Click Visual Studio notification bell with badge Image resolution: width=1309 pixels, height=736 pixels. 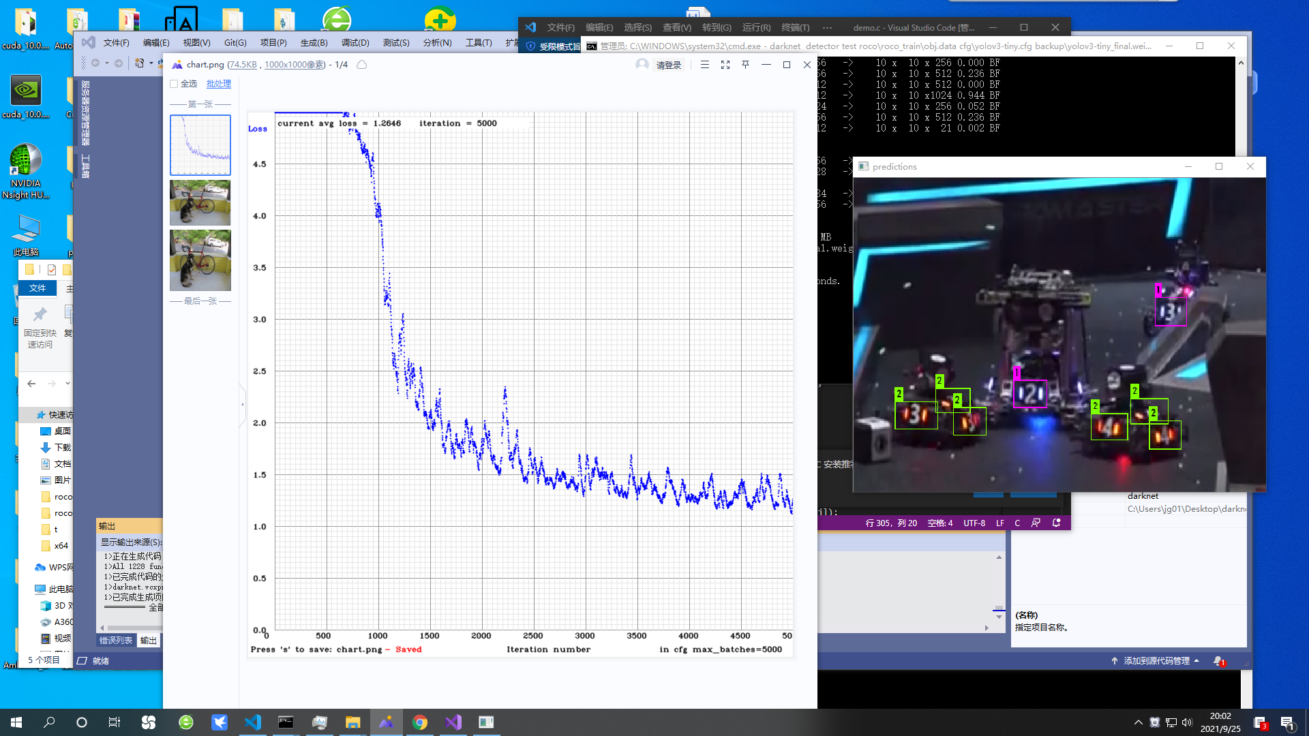[x=1219, y=661]
